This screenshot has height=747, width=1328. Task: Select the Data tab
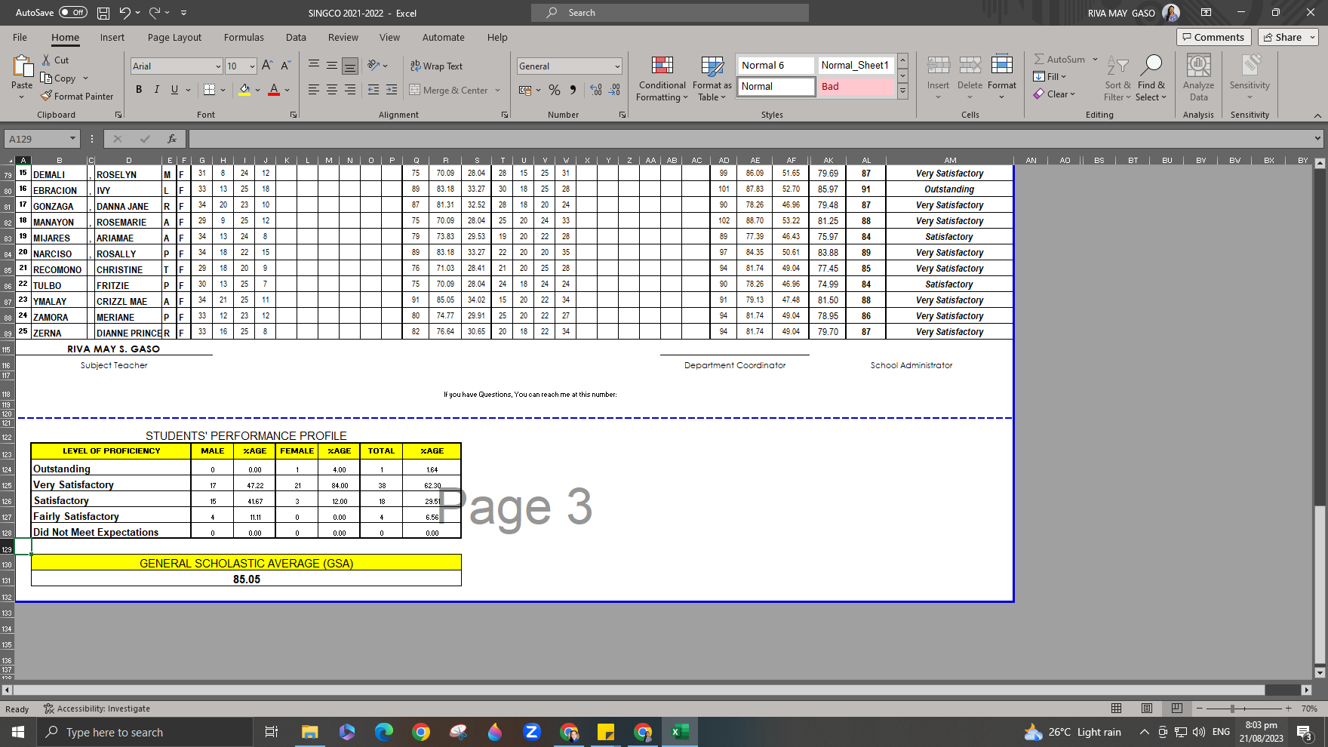pyautogui.click(x=296, y=37)
